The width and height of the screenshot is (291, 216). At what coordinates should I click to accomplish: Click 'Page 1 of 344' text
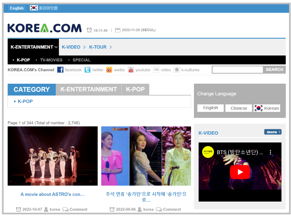(x=20, y=123)
